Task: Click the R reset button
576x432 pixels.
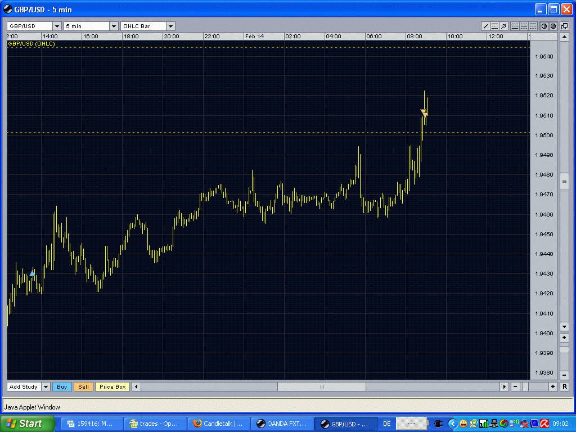Action: [564, 386]
